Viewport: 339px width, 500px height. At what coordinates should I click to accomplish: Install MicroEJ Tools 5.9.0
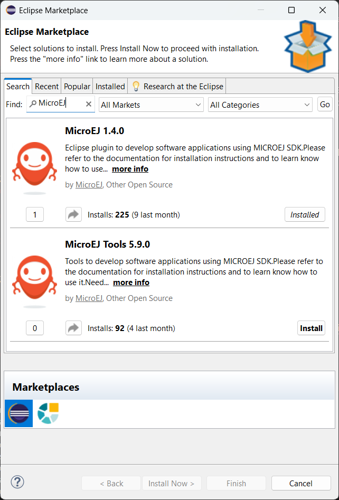(x=311, y=328)
